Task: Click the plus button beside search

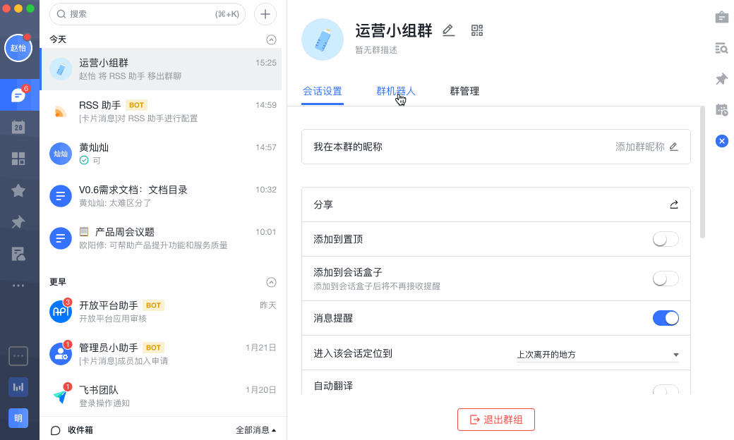Action: pyautogui.click(x=265, y=14)
